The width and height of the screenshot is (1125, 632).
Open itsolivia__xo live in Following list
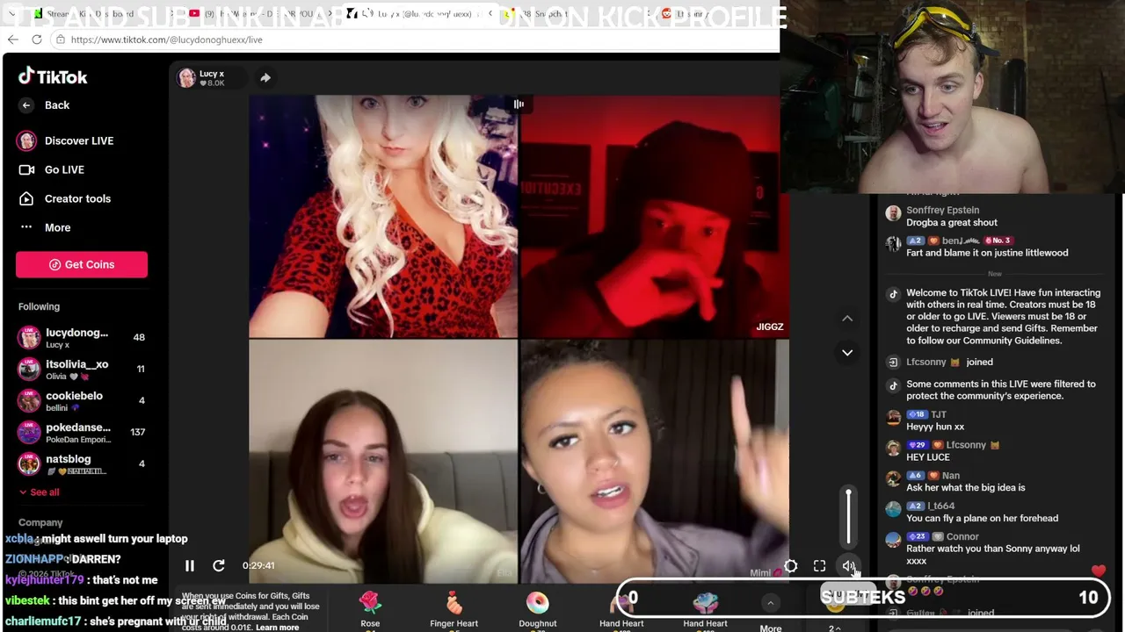(82, 369)
